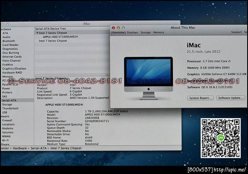This screenshot has height=174, width=248.
Task: Click the NVIDIA GeForce GT 640M graphics text
Action: coord(224,74)
